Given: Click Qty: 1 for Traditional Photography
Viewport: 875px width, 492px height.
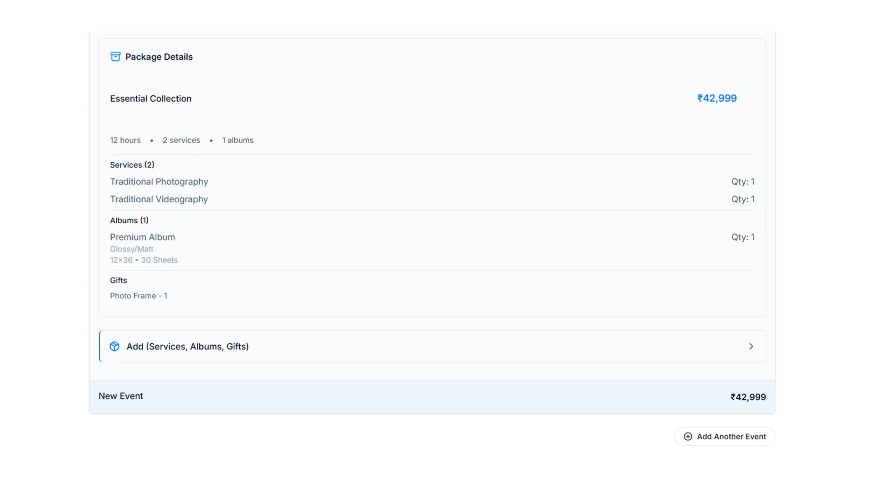Looking at the screenshot, I should coord(743,182).
